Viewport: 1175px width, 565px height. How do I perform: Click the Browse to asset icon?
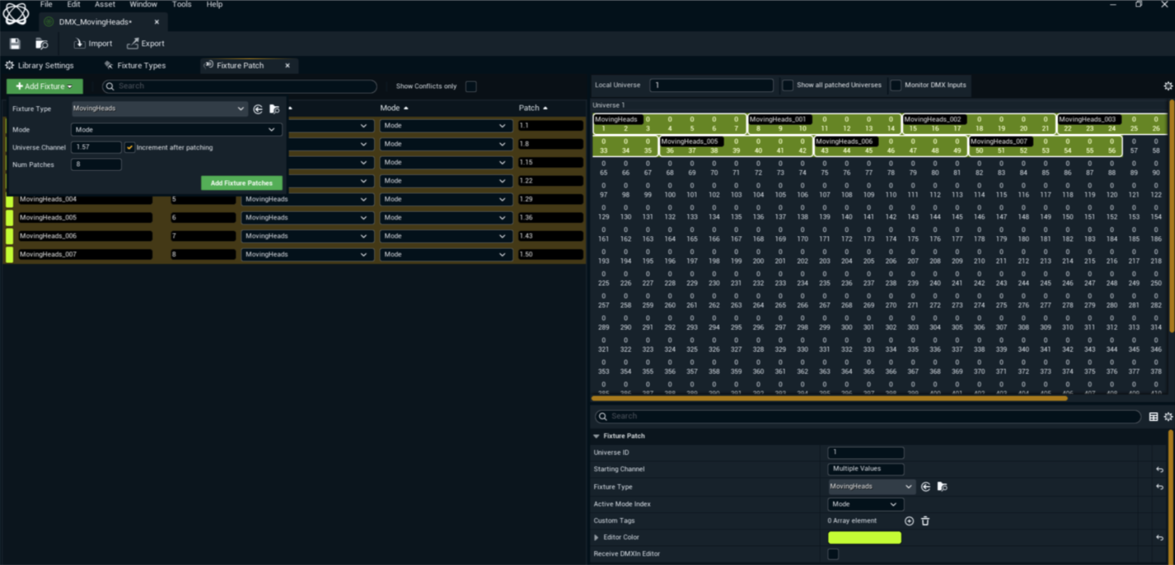[41, 43]
